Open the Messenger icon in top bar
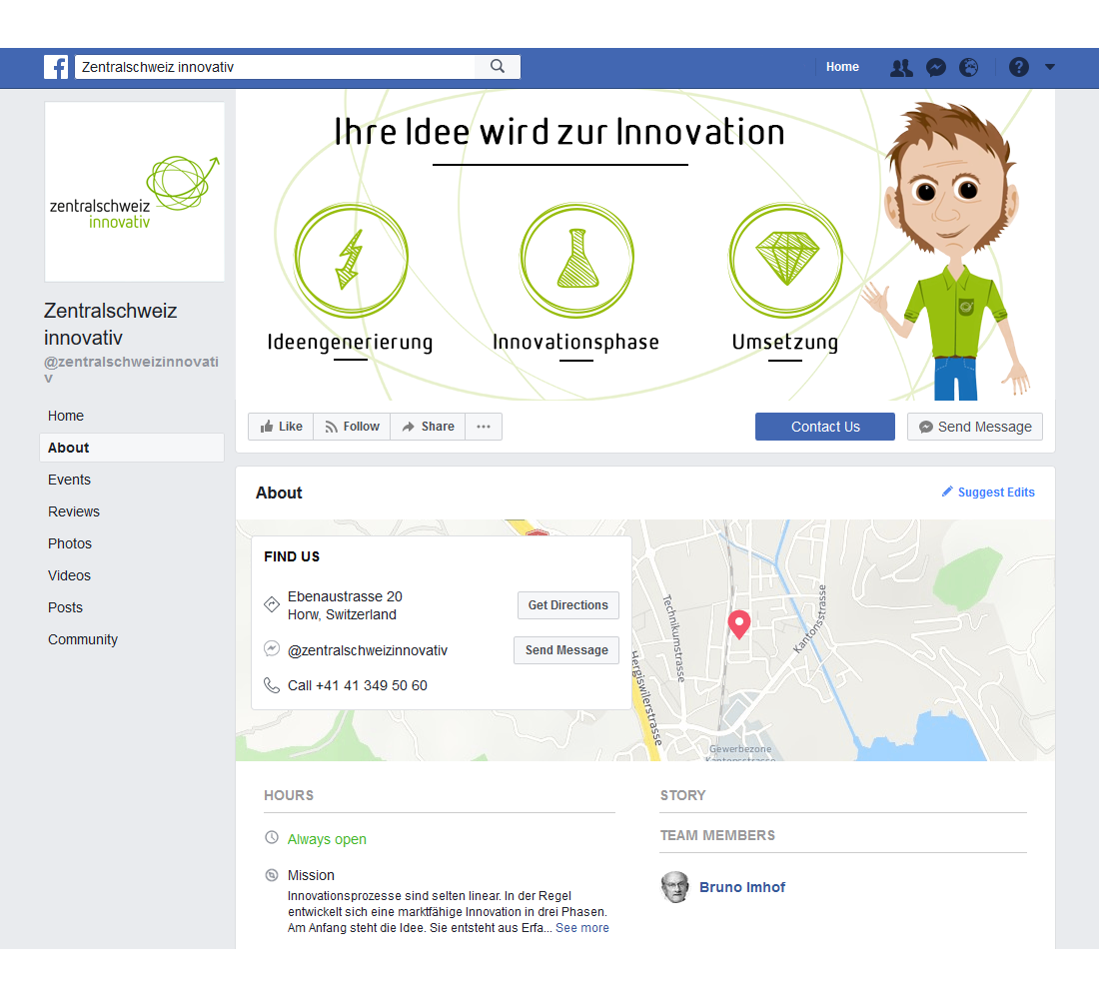Image resolution: width=1099 pixels, height=999 pixels. point(936,67)
